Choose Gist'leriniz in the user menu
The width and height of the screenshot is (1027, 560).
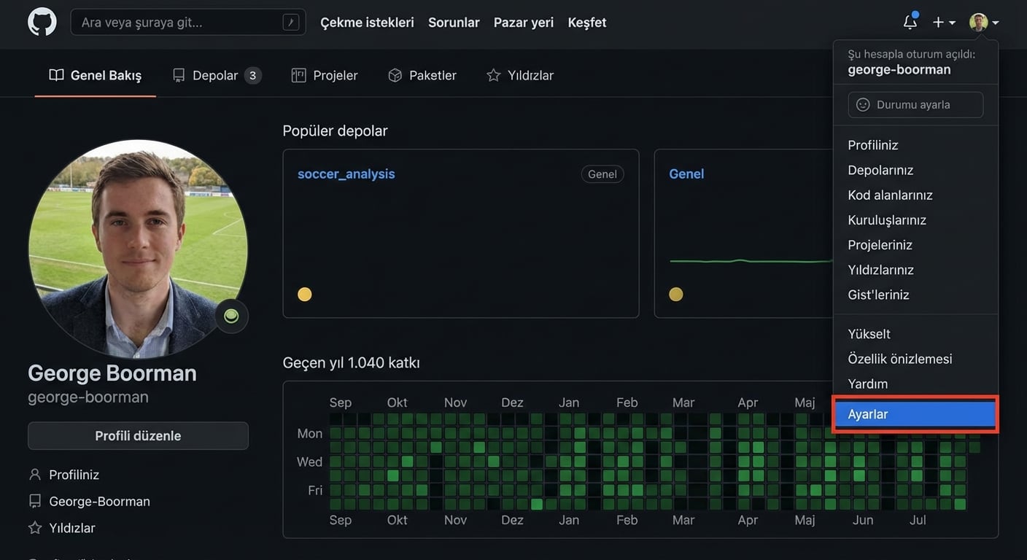[x=878, y=295]
